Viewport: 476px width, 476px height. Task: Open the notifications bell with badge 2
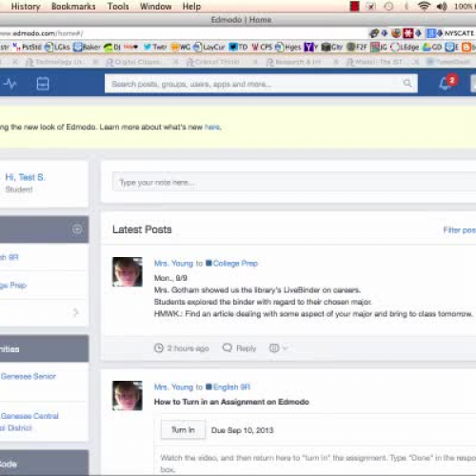pyautogui.click(x=447, y=83)
